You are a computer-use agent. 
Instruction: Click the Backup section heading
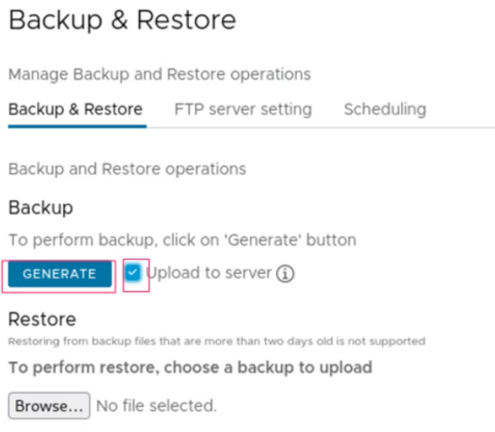(40, 208)
